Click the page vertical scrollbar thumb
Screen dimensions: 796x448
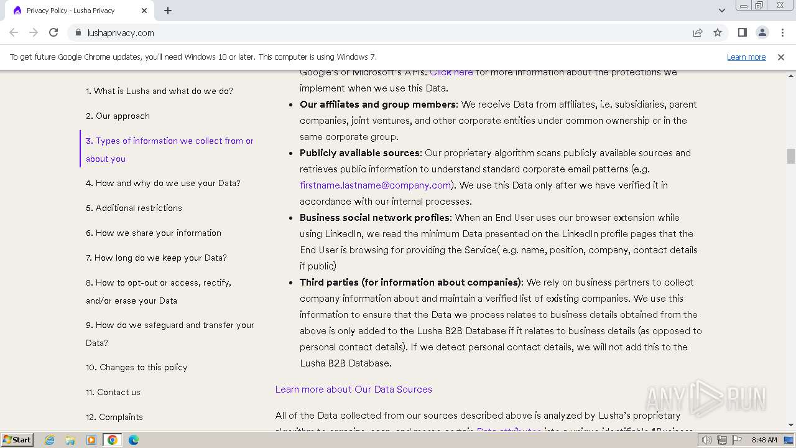(x=790, y=156)
